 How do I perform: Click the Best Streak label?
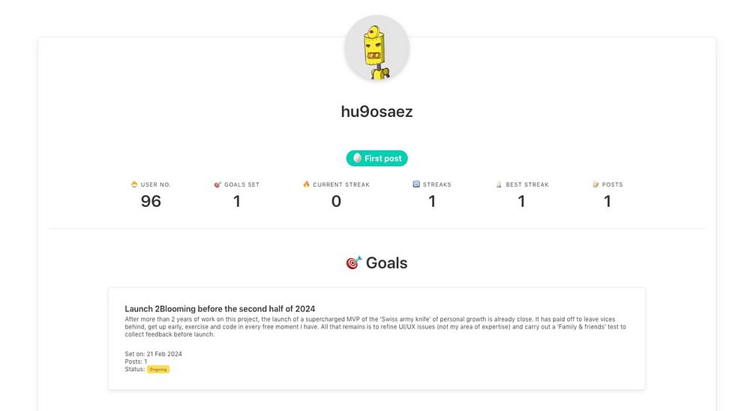coord(527,184)
